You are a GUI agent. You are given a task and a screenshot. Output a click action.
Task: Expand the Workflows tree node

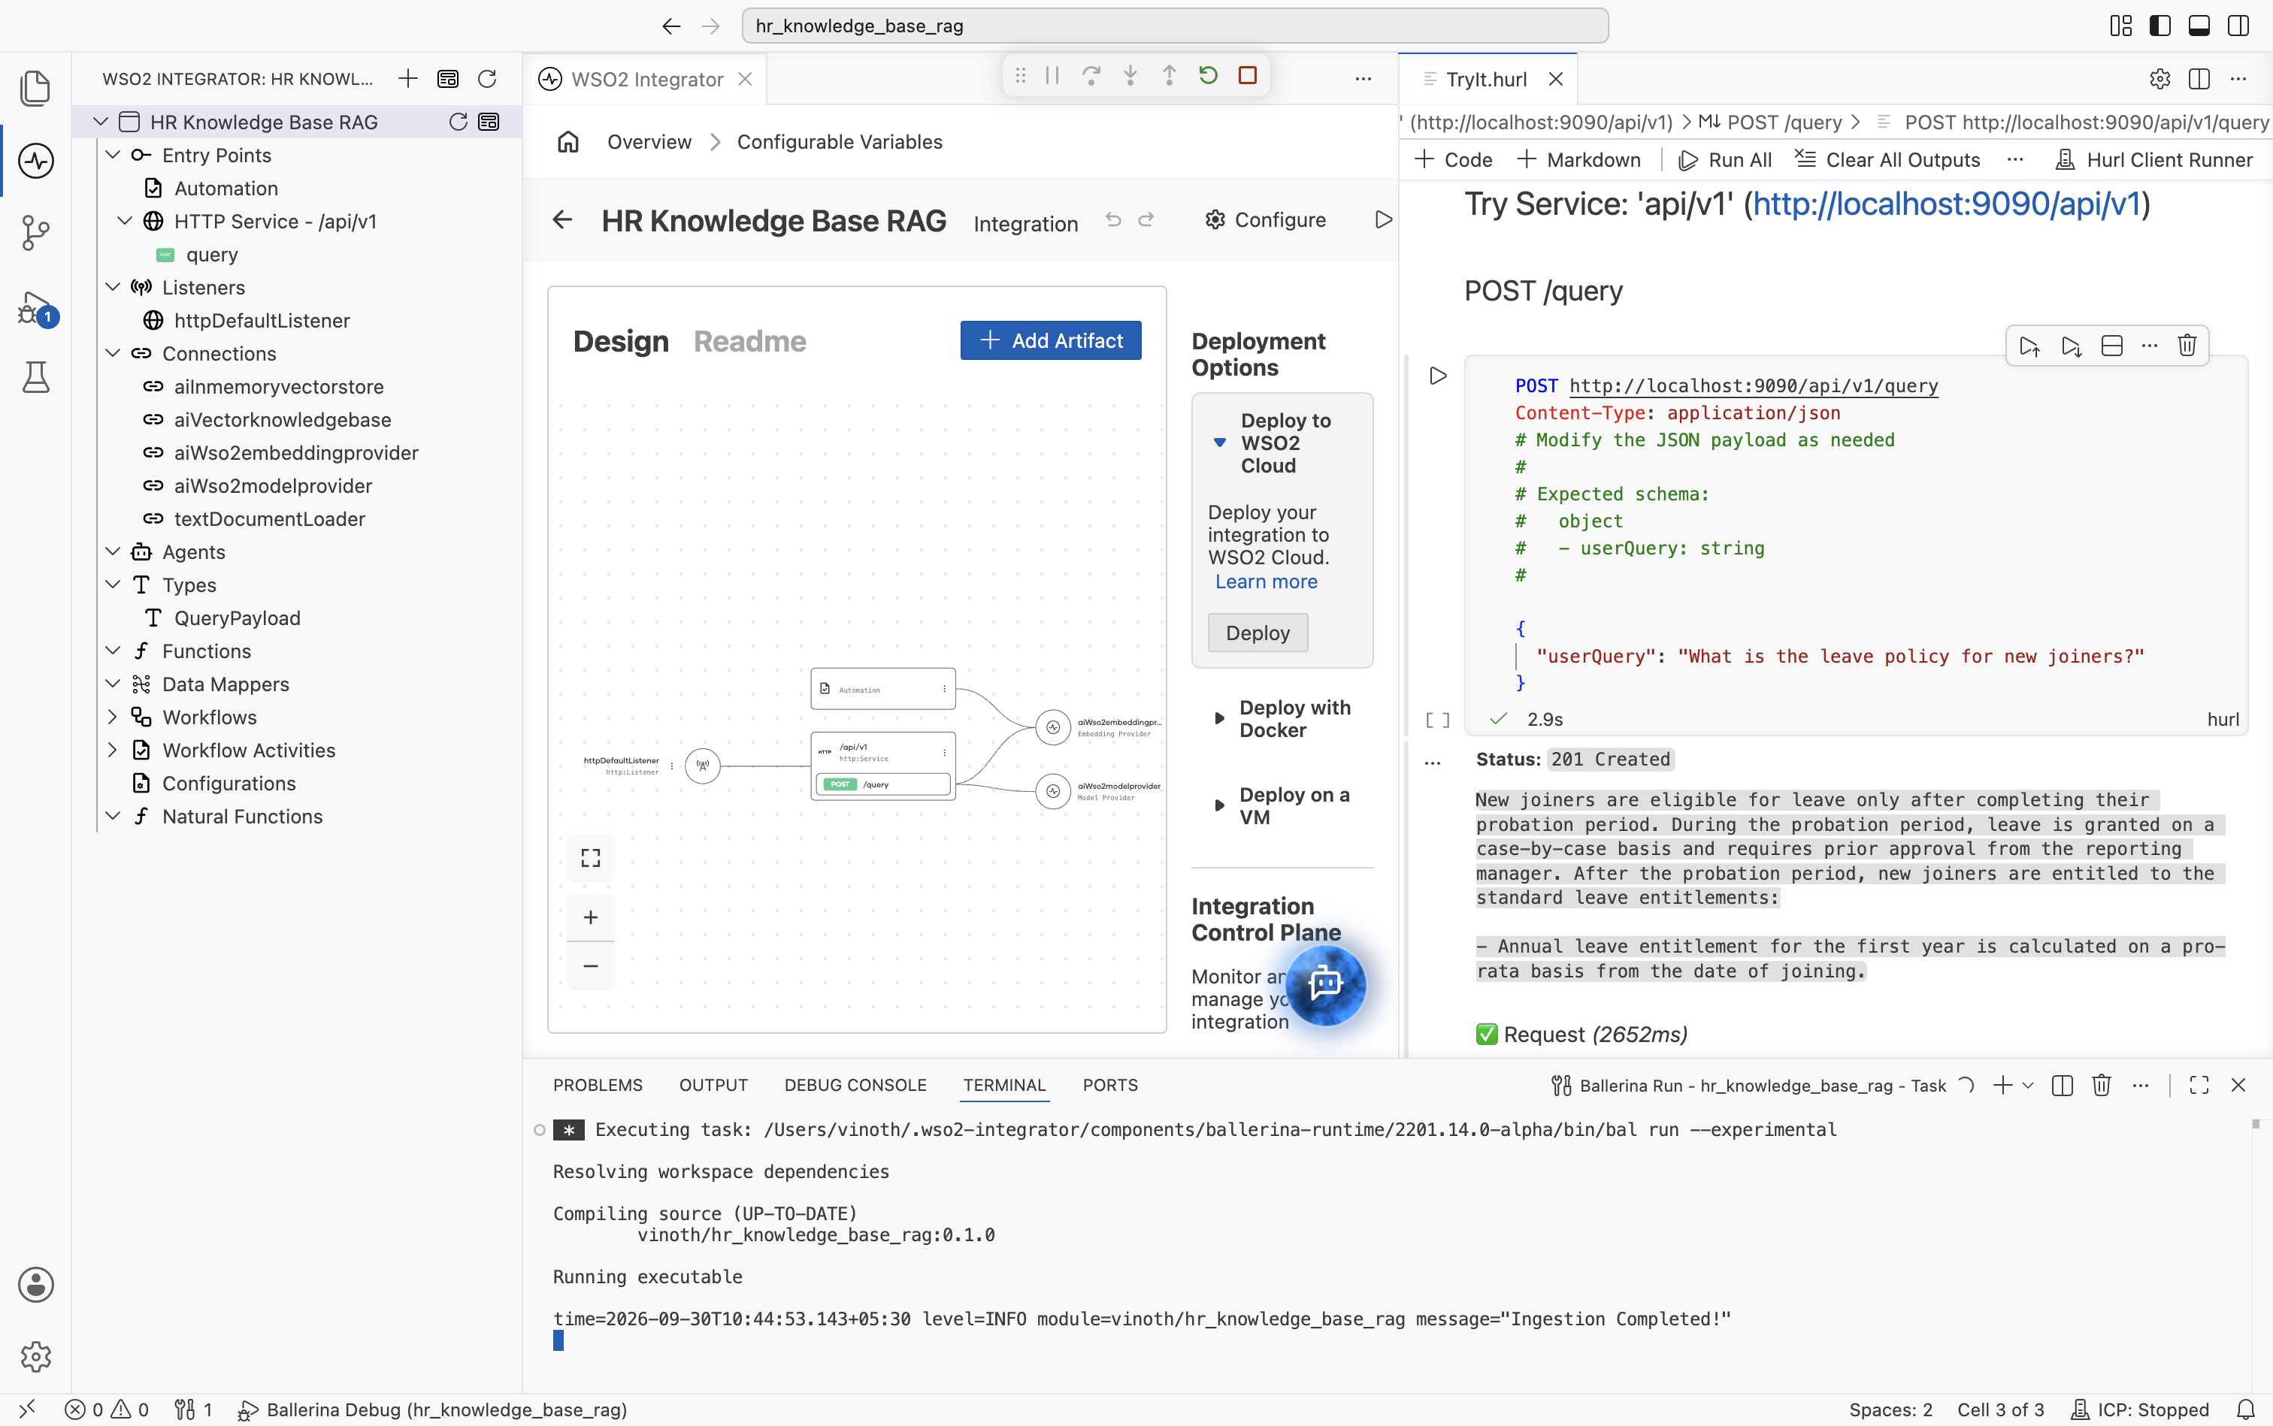(x=112, y=717)
